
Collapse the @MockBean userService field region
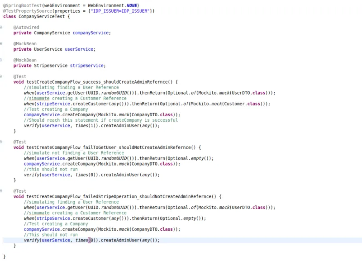2,43
